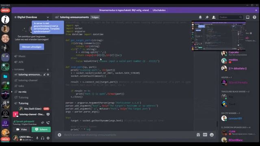The width and height of the screenshot is (260, 146).
Task: Deafen with the headphones icon
Action: [43, 138]
